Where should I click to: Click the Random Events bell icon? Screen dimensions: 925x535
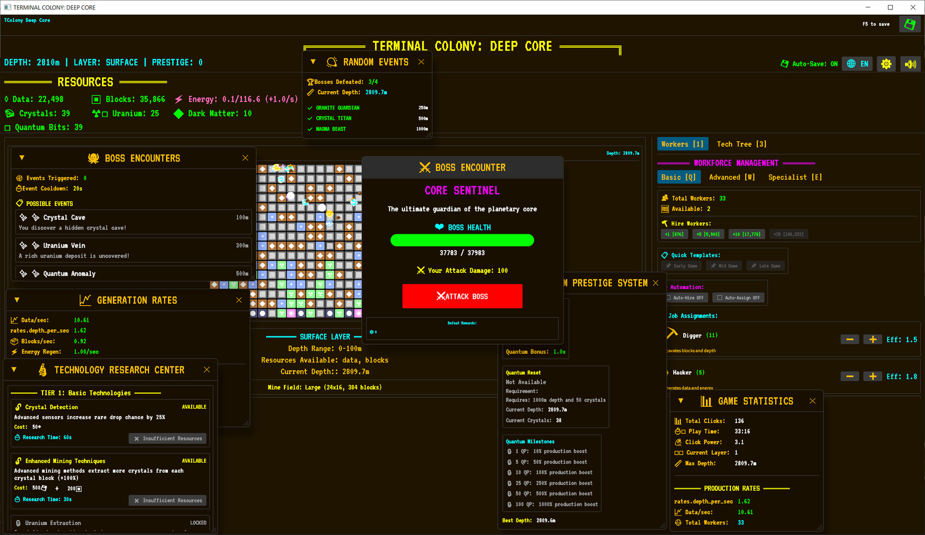coord(331,61)
